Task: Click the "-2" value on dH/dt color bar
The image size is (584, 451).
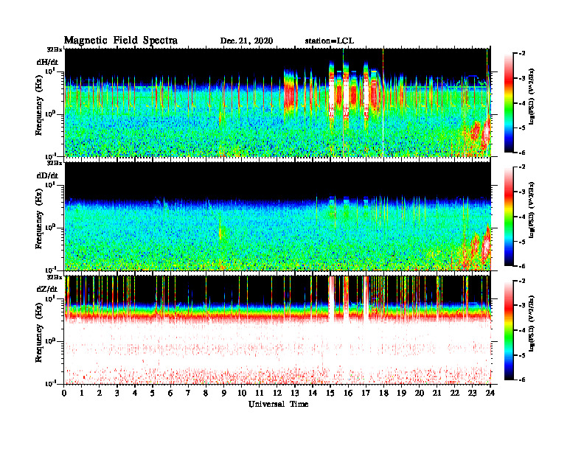Action: click(522, 53)
